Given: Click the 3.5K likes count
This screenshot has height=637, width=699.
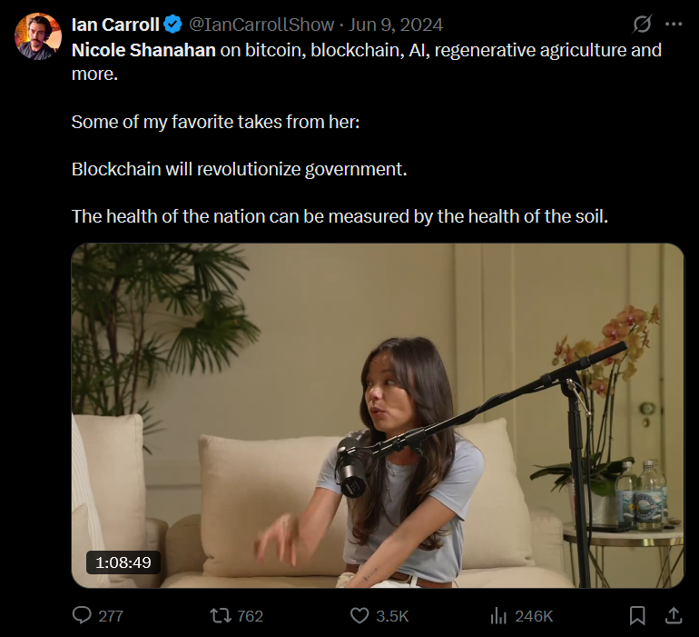Looking at the screenshot, I should coord(392,616).
